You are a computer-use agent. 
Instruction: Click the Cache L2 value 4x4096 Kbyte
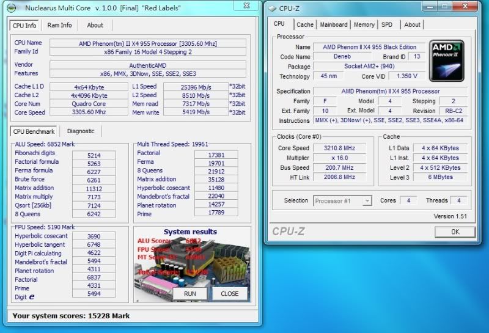tap(89, 95)
